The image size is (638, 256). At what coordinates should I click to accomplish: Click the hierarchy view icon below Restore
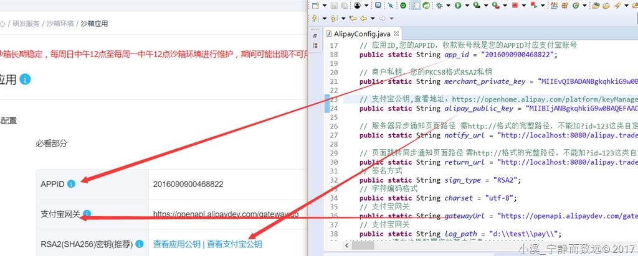315,46
